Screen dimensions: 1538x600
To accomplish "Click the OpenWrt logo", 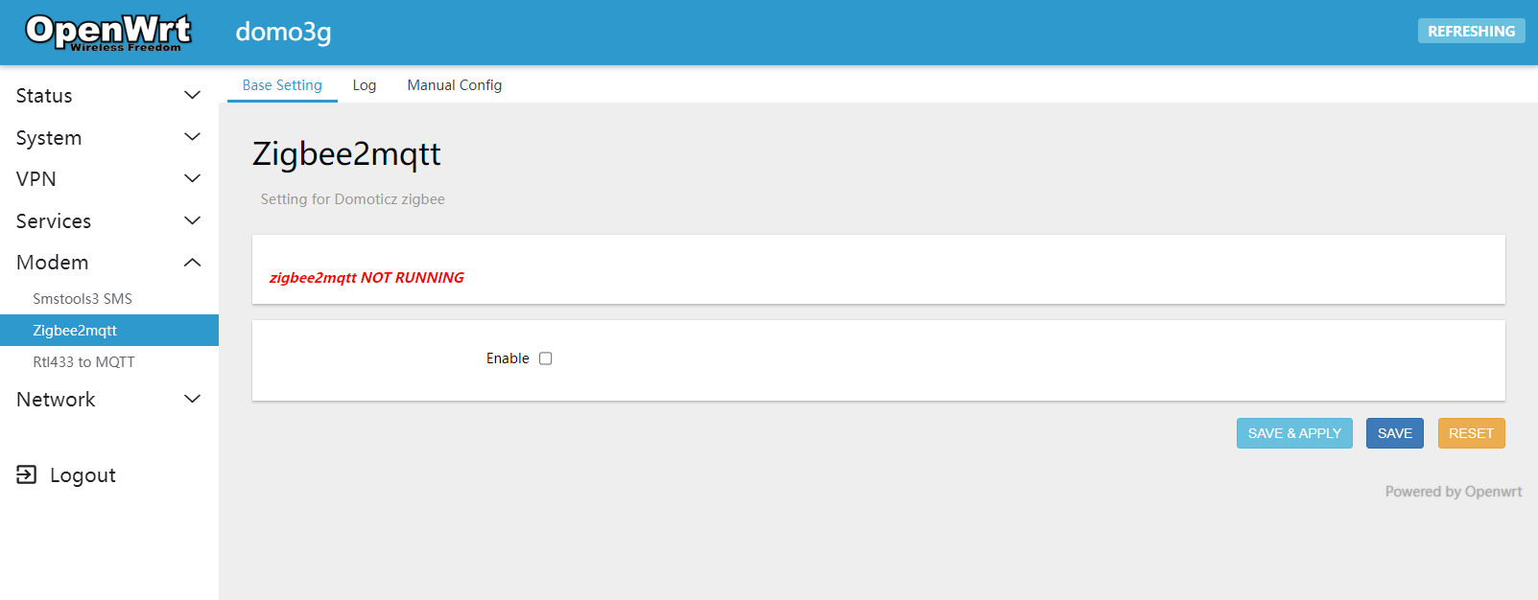I will tap(107, 32).
